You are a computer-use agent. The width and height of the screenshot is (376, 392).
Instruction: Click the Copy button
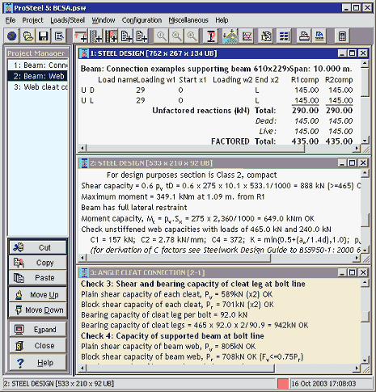[38, 263]
